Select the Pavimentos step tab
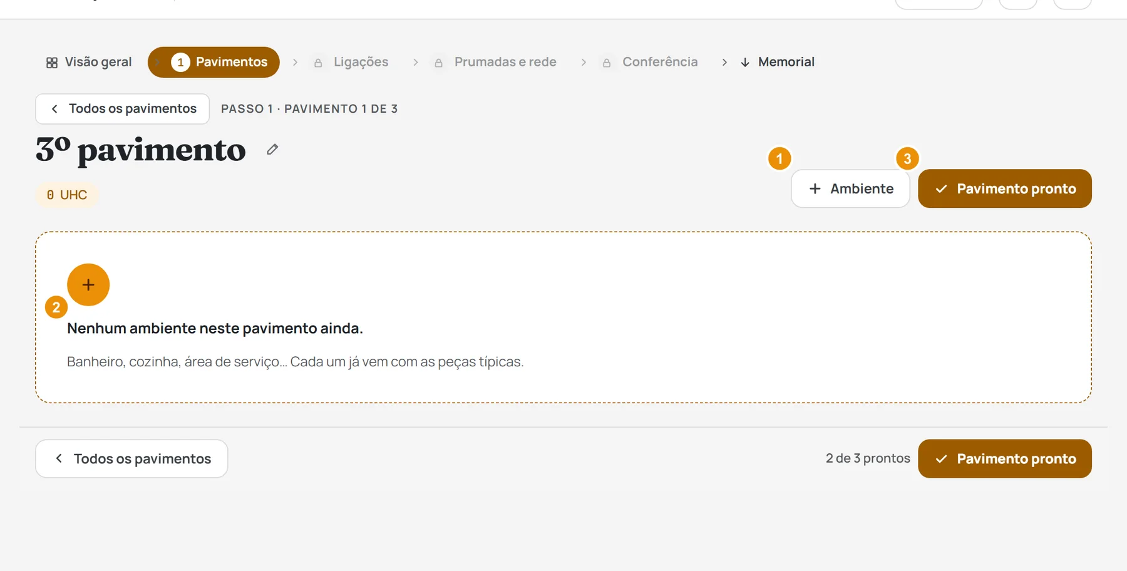The width and height of the screenshot is (1127, 571). pyautogui.click(x=214, y=62)
